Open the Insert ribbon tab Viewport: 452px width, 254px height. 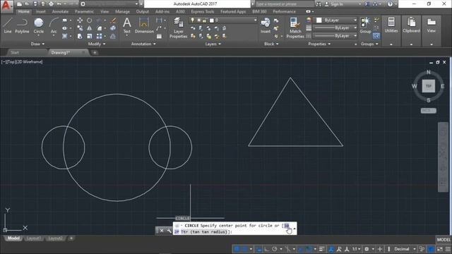[x=41, y=11]
